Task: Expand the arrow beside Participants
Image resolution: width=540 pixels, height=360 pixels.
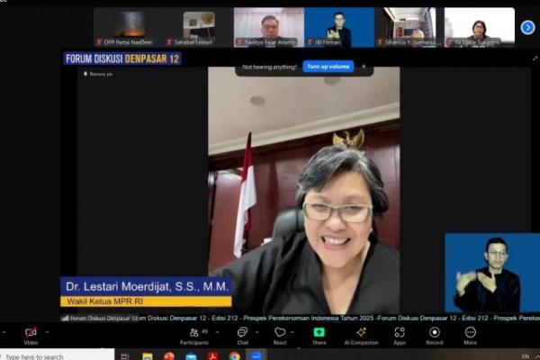Action: [x=217, y=332]
